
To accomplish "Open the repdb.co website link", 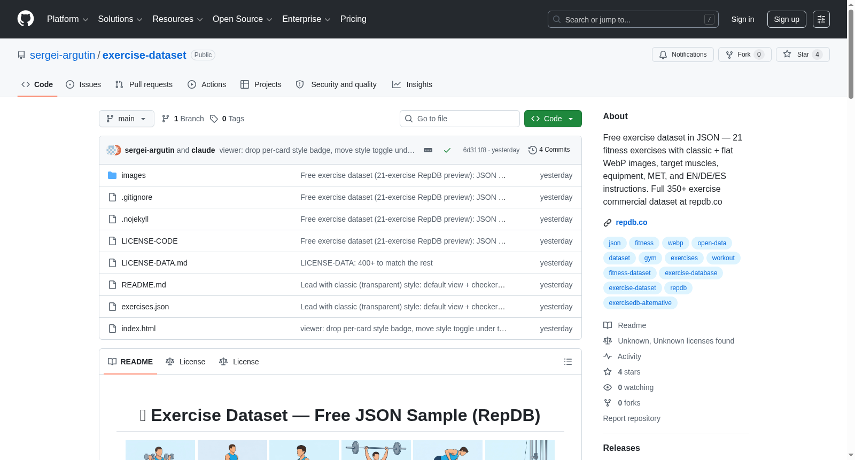I will tap(631, 222).
